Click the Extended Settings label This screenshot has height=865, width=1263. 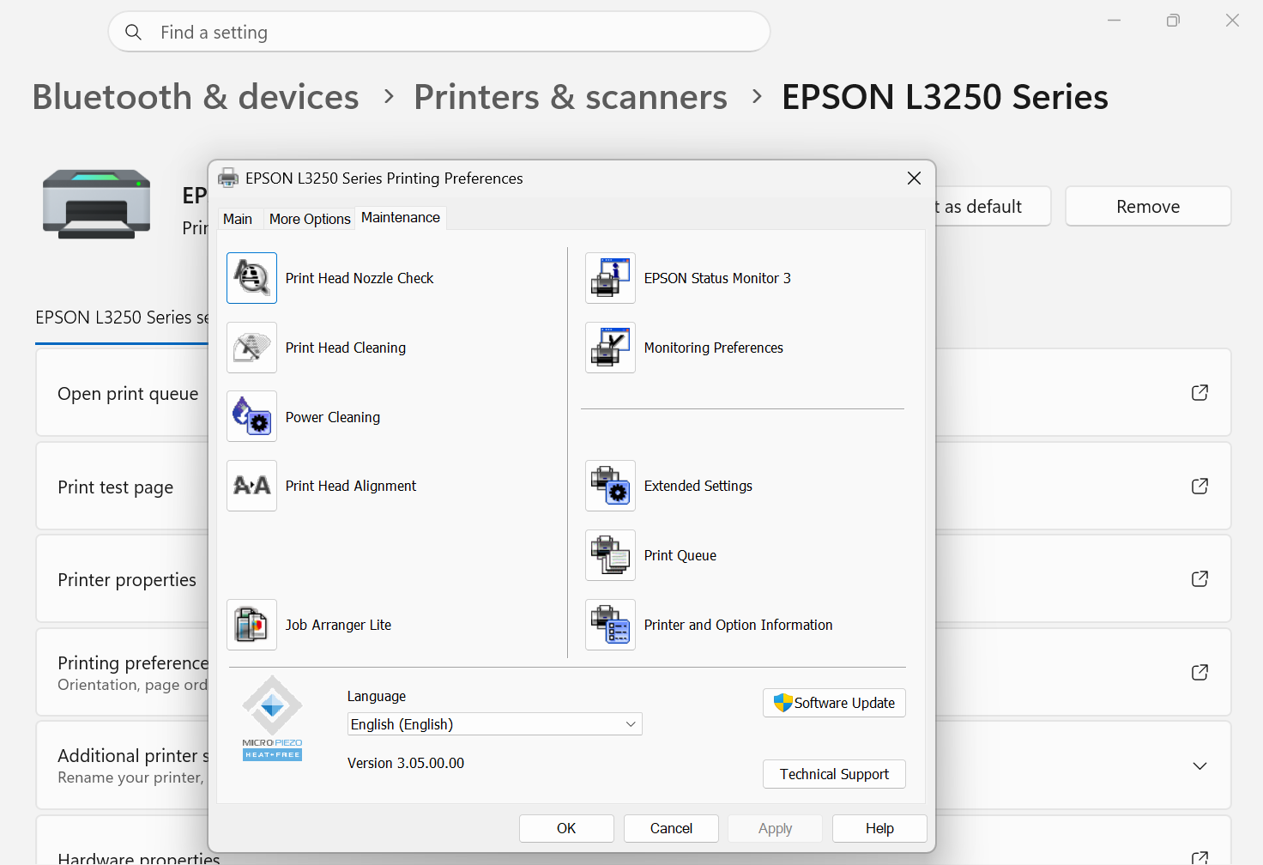point(698,486)
